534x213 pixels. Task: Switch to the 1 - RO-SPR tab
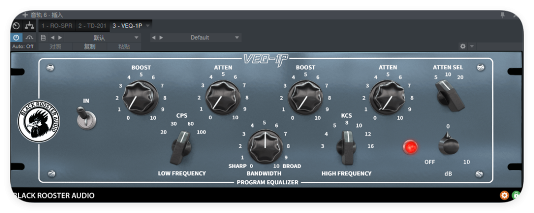coord(57,26)
